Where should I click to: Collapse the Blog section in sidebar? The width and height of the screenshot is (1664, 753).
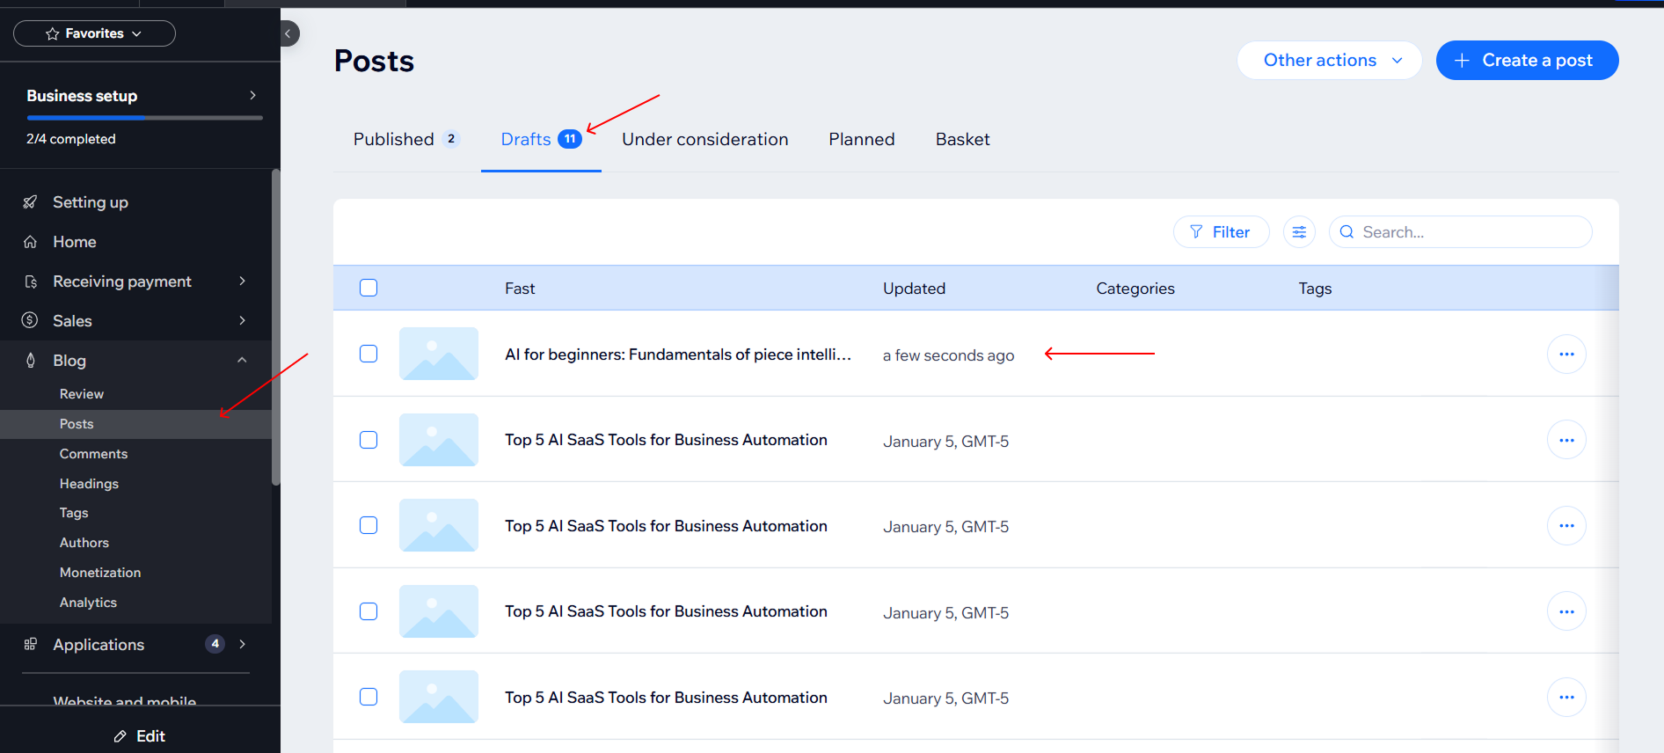pyautogui.click(x=242, y=361)
